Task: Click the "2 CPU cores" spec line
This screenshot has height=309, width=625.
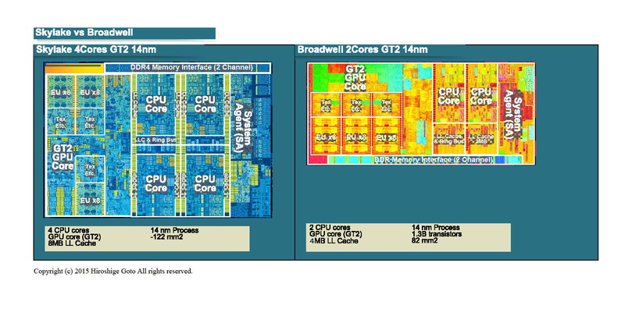Action: coord(330,228)
